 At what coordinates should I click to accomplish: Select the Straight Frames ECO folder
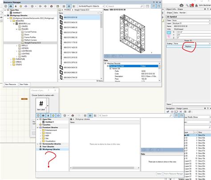pyautogui.click(x=30, y=43)
